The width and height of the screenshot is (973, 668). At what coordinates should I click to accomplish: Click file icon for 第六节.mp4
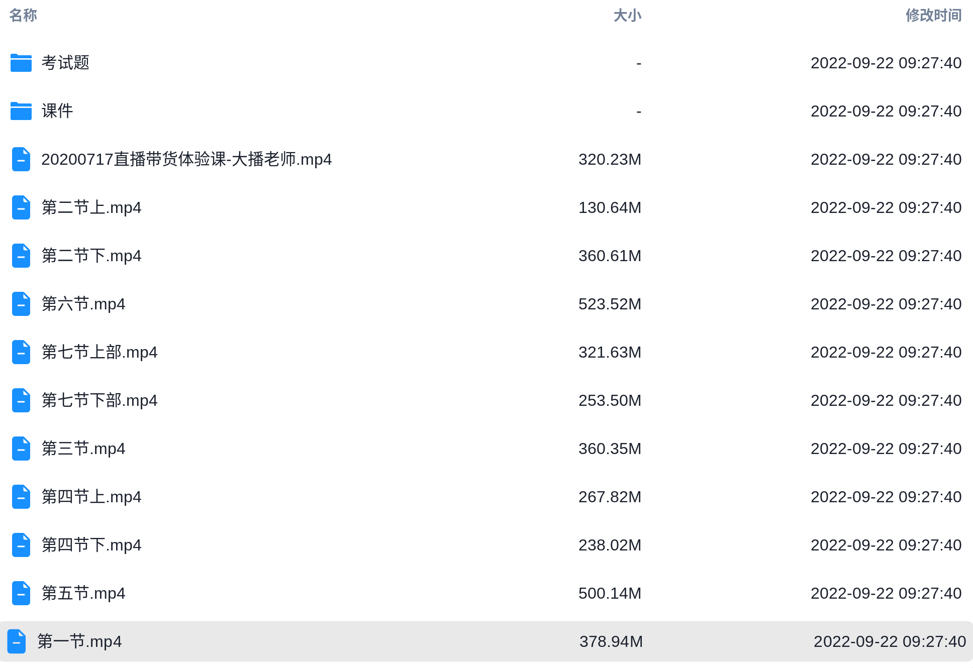[21, 304]
